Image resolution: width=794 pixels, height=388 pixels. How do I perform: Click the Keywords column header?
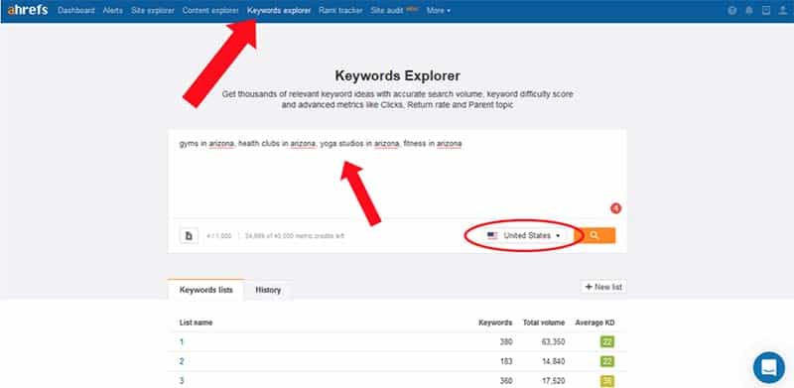tap(495, 323)
